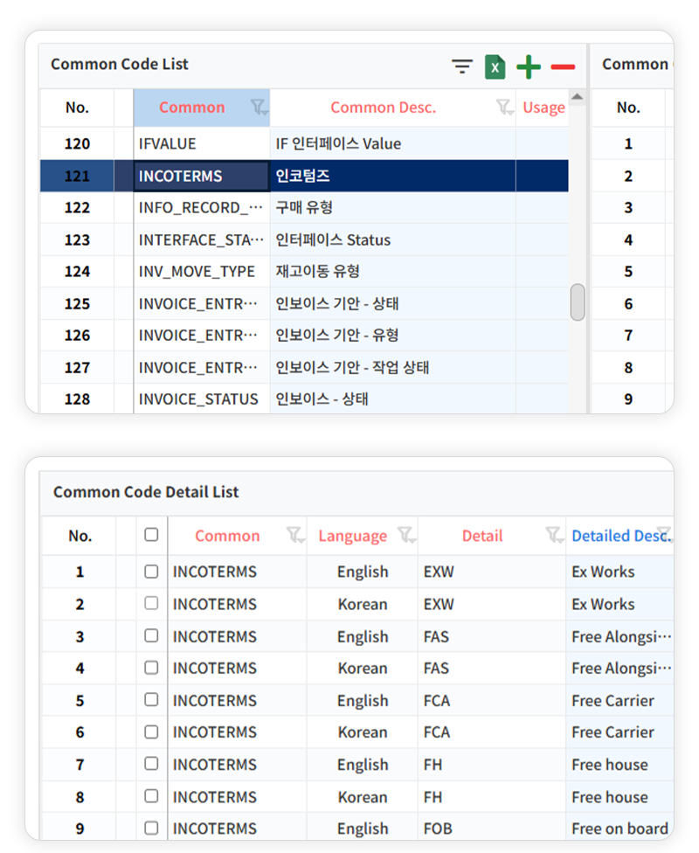Open filter on Common column in Detail List
This screenshot has height=853, width=699.
coord(295,535)
